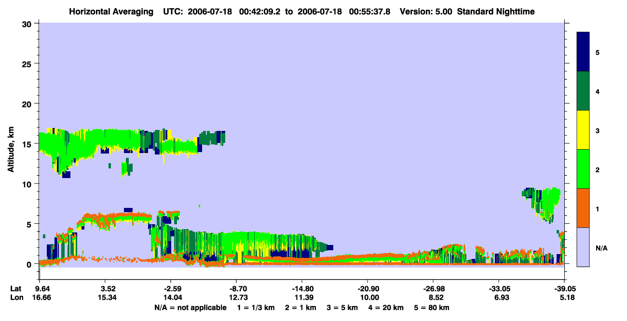Click the '2 = 1 km' legend text

coord(300,308)
